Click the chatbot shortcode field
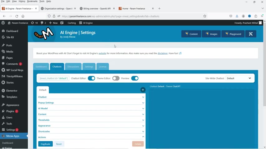 [54, 78]
